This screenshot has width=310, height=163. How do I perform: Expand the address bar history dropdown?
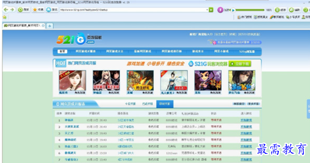(207, 10)
